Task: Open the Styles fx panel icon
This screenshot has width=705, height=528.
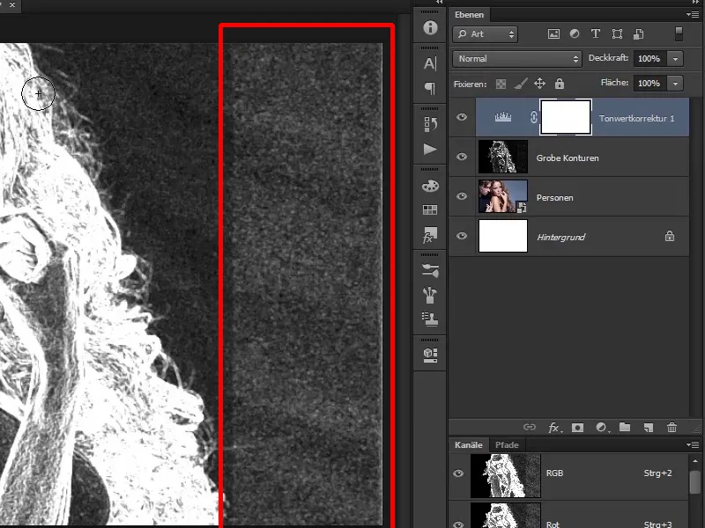Action: pyautogui.click(x=430, y=234)
